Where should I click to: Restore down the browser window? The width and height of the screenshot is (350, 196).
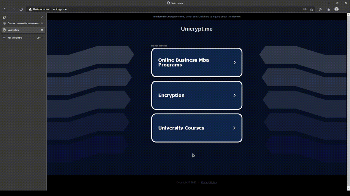tap(337, 3)
